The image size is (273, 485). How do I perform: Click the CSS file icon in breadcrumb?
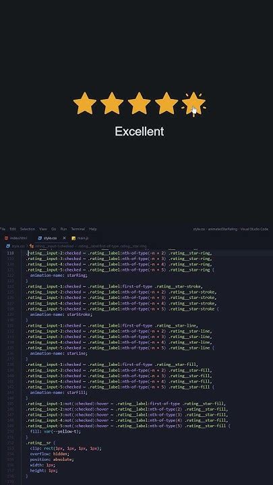coord(8,247)
